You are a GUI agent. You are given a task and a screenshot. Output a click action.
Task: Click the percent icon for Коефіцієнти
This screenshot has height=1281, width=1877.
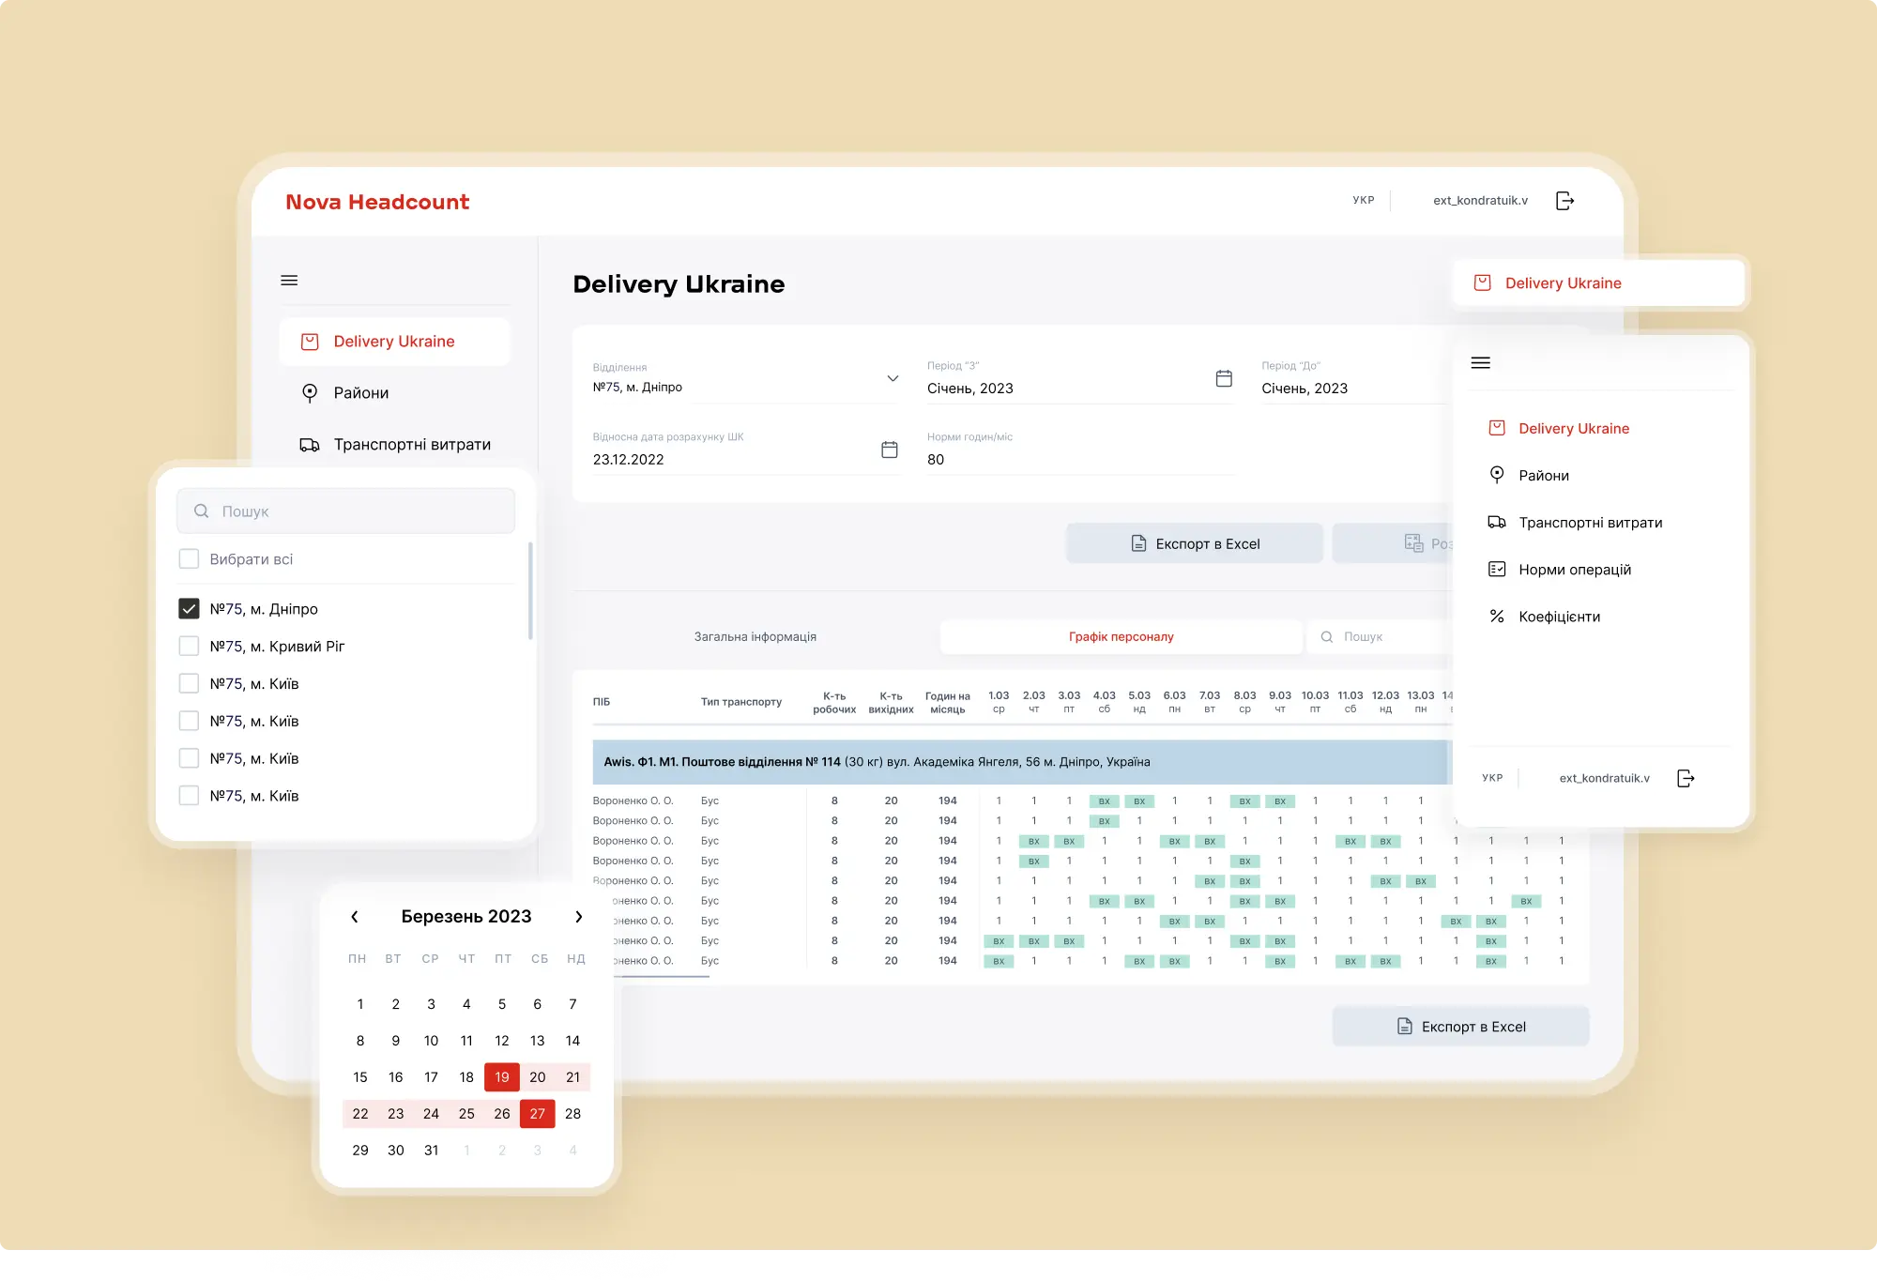(1497, 616)
